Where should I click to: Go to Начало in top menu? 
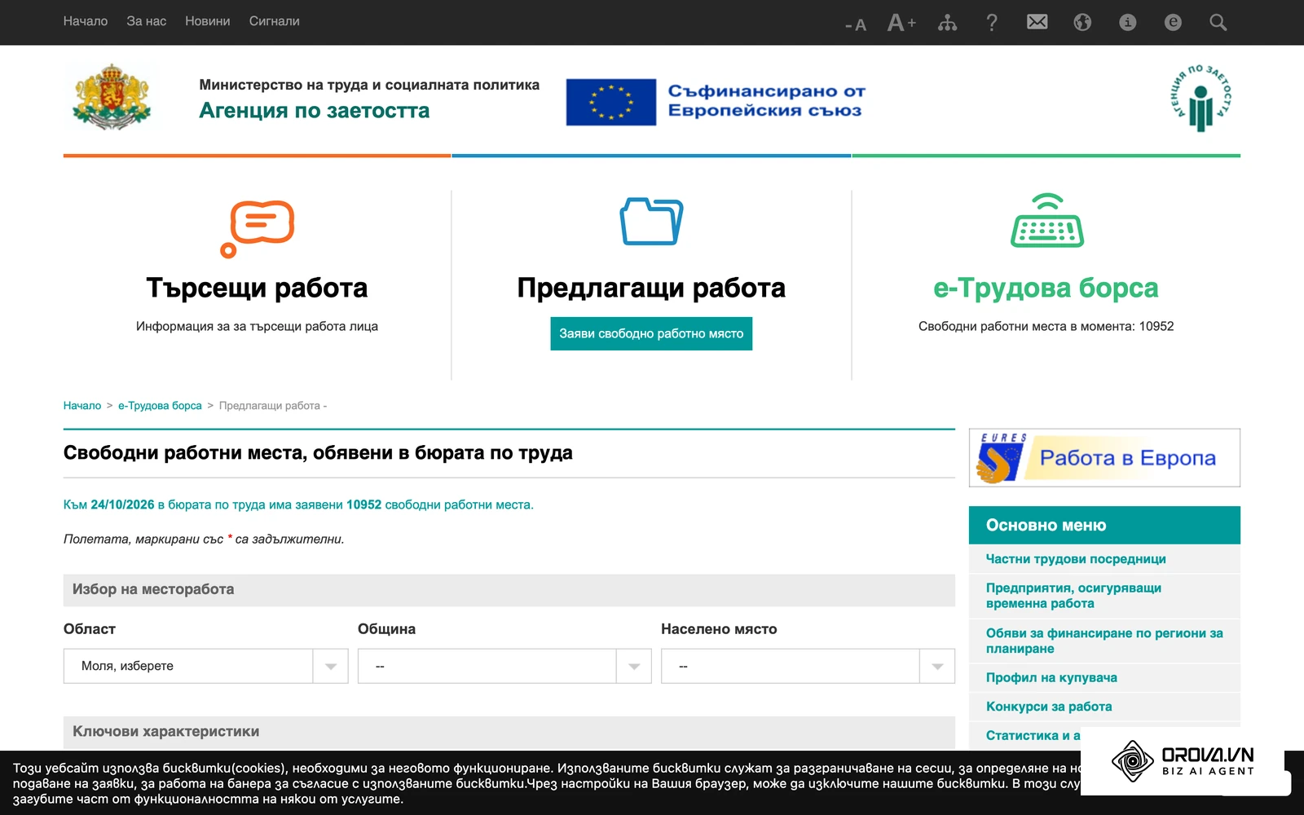coord(86,21)
